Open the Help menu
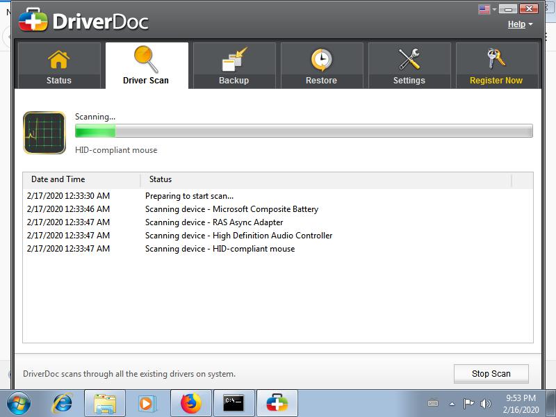Viewport: 556px width, 417px height. [x=520, y=24]
